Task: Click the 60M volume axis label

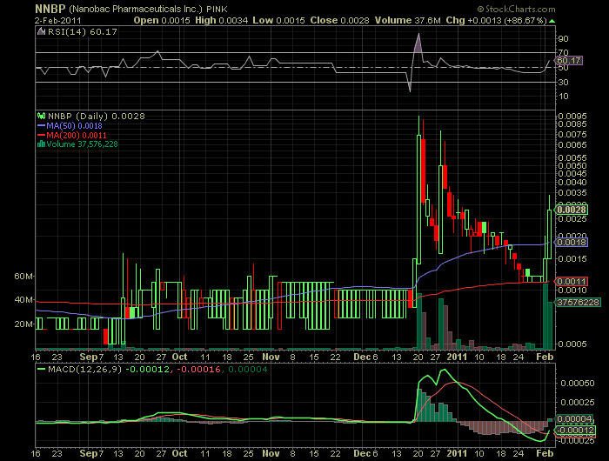Action: (x=23, y=276)
